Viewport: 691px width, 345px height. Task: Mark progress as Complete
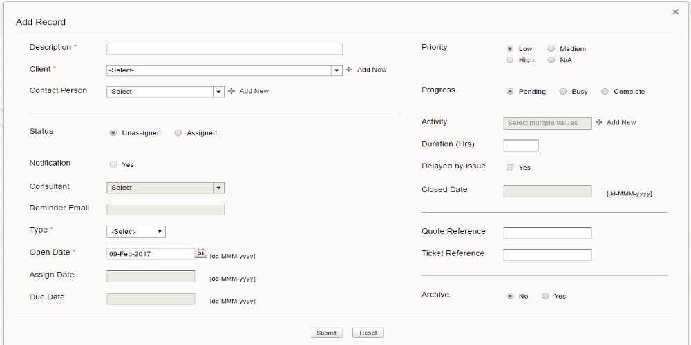point(605,92)
